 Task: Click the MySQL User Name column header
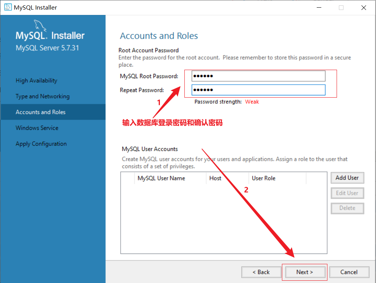pos(170,178)
